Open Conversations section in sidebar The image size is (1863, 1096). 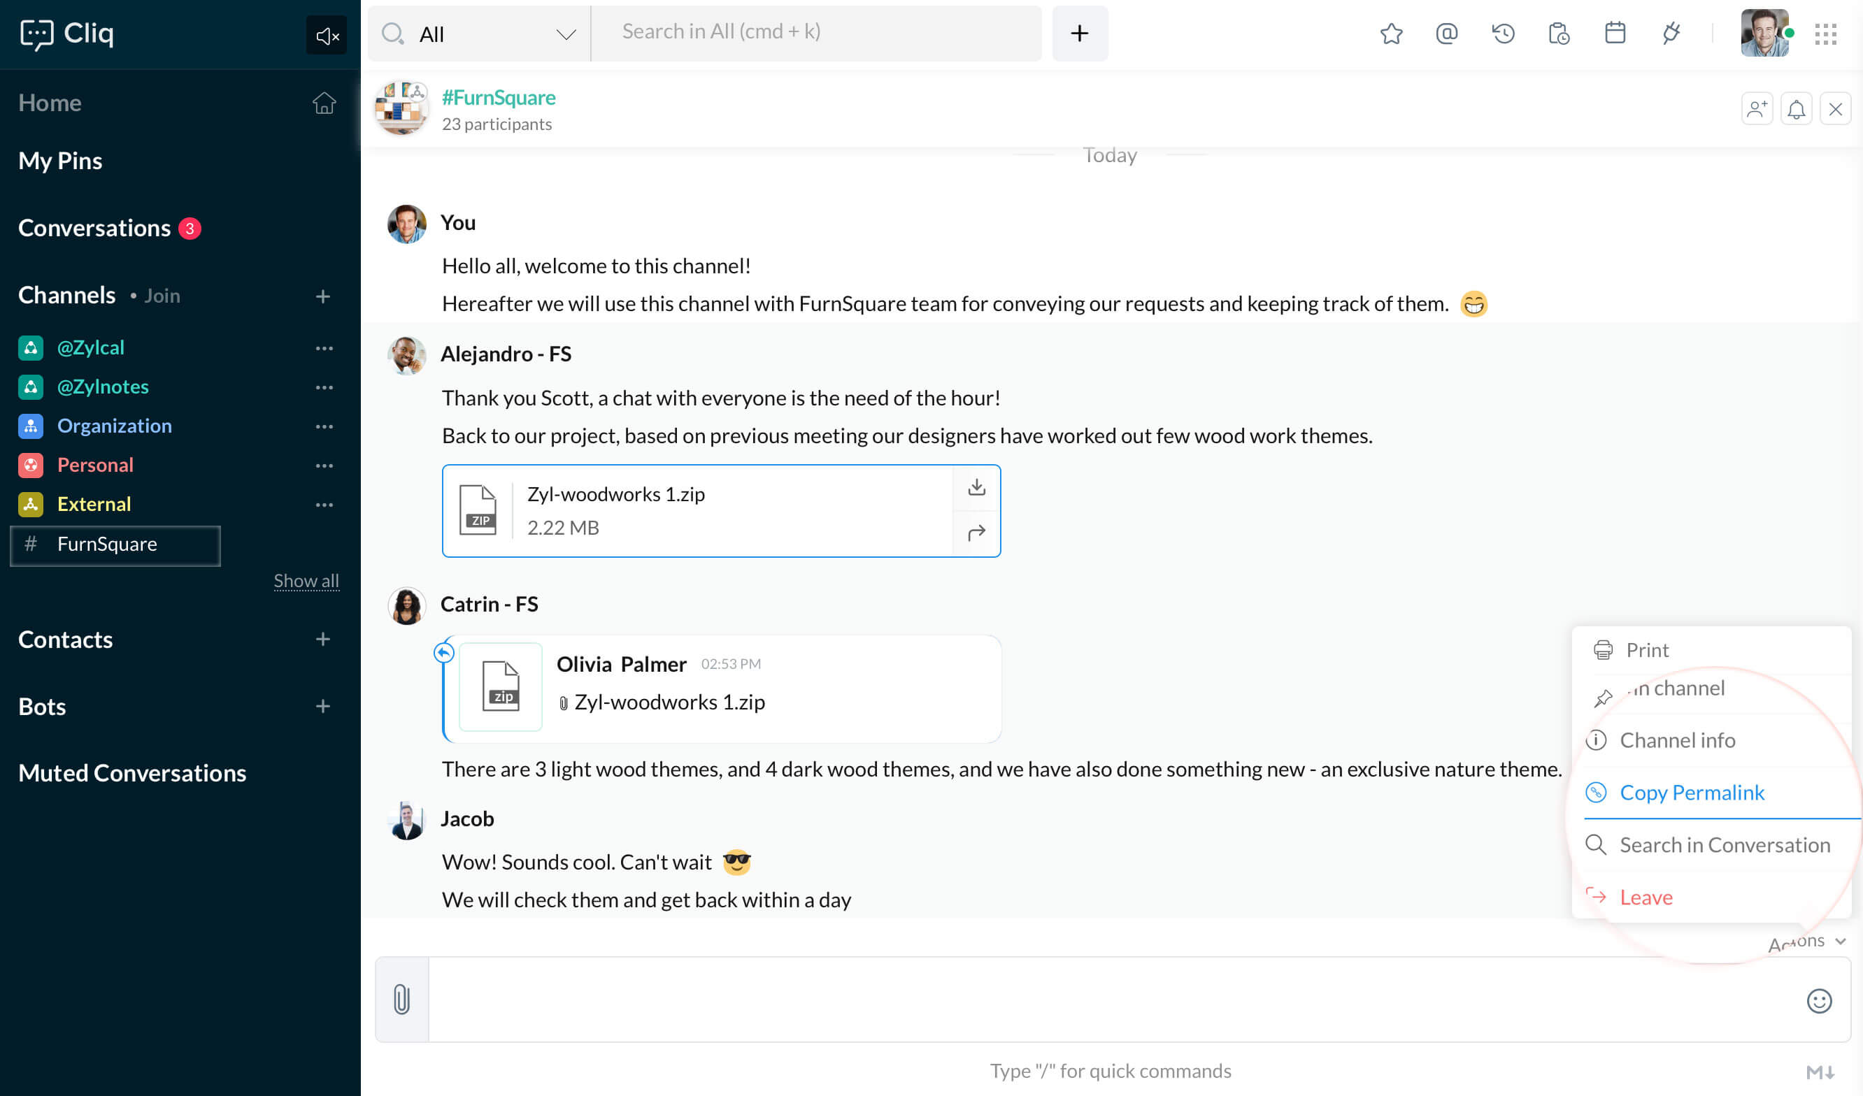click(94, 228)
